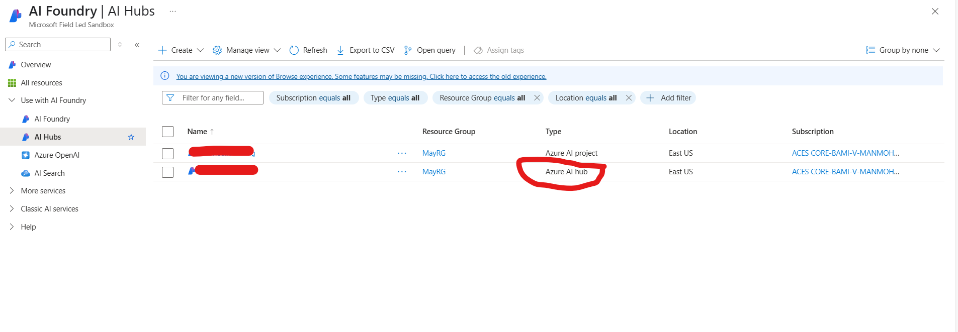Screen dimensions: 958x332
Task: Sort by Subscription column header
Action: pyautogui.click(x=813, y=132)
